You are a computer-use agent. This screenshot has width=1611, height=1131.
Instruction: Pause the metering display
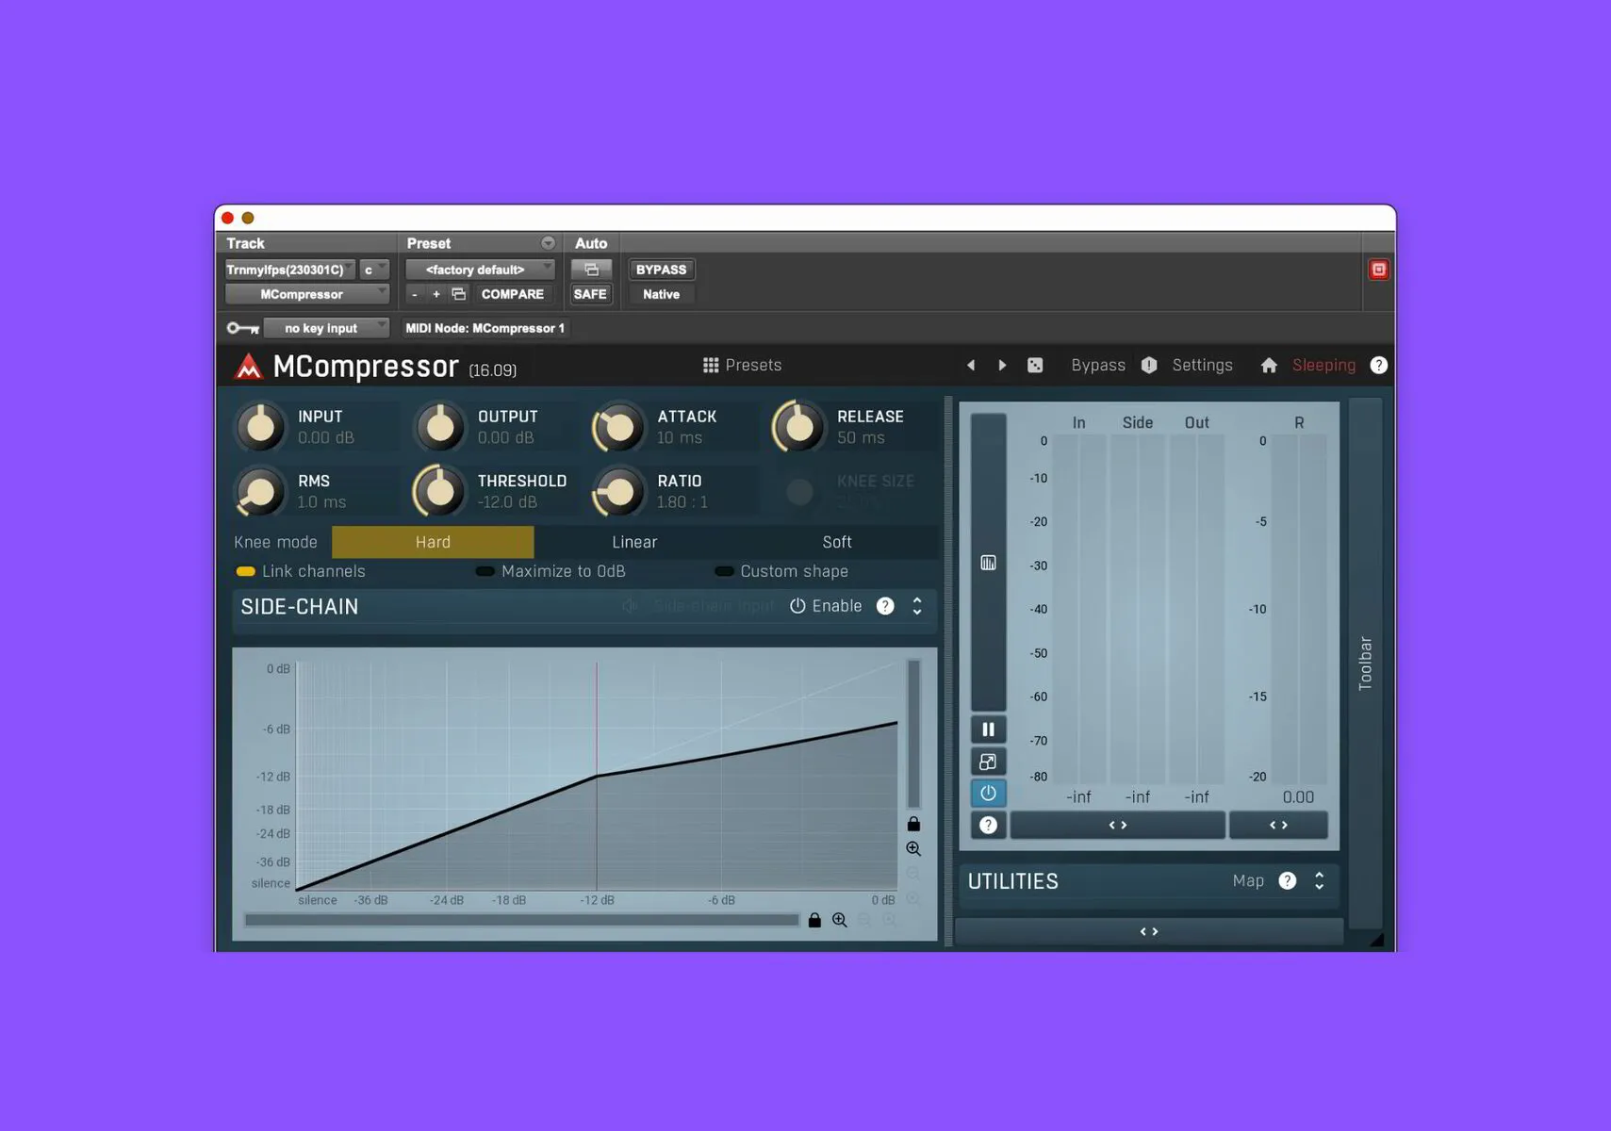[x=988, y=729]
